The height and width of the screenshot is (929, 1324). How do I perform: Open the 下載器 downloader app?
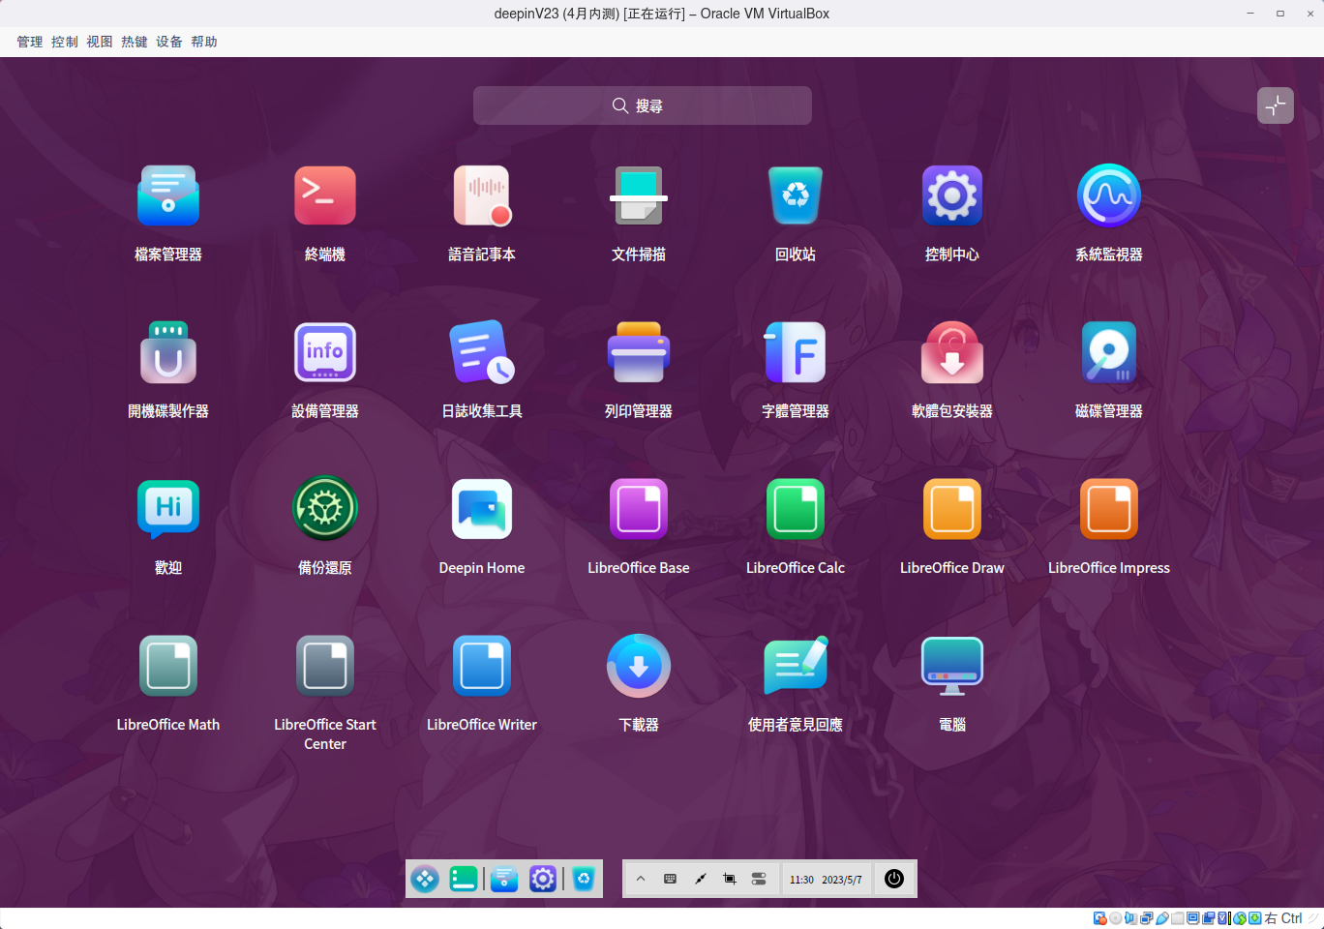coord(639,666)
